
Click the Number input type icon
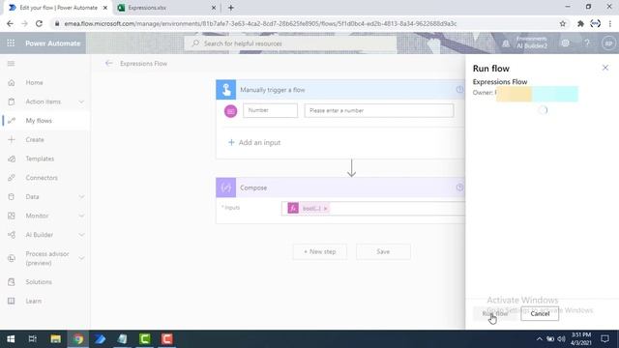(230, 111)
